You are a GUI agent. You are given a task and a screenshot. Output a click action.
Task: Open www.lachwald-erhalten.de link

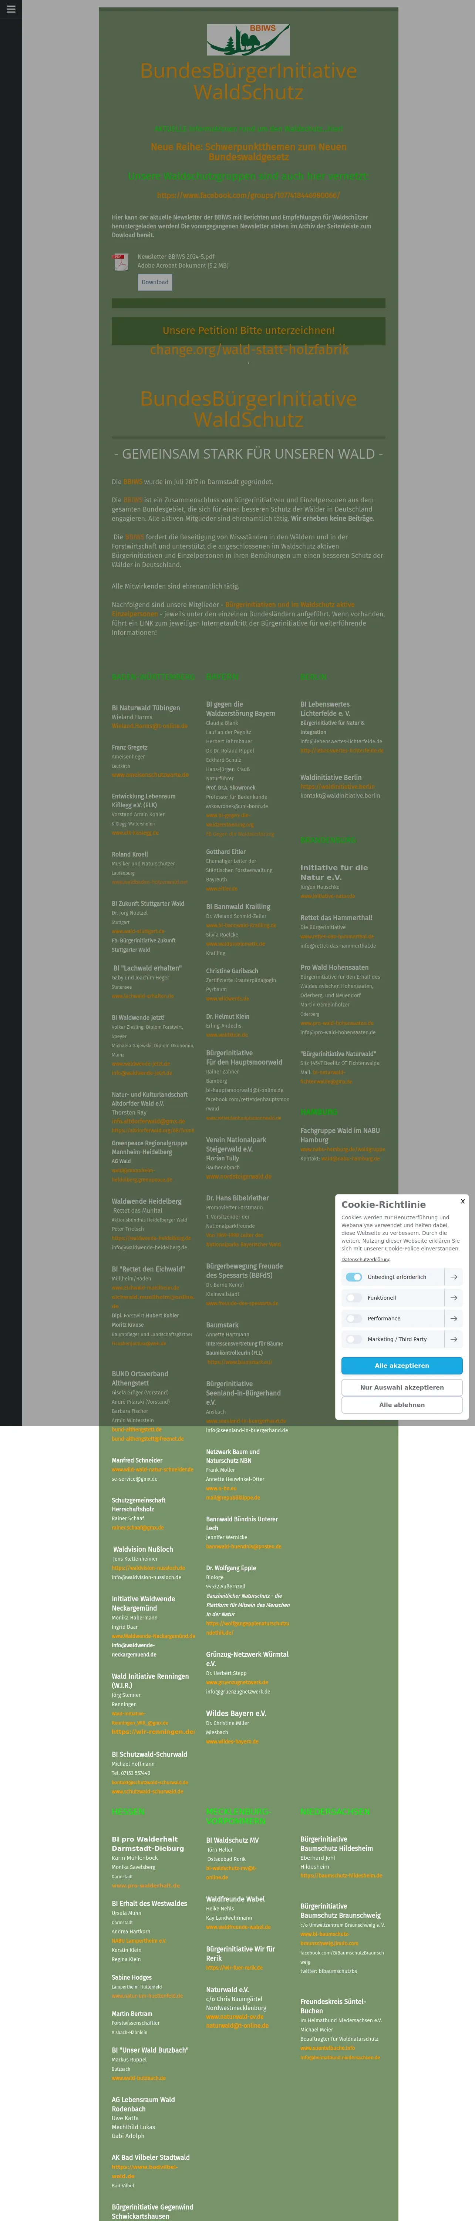[x=142, y=996]
